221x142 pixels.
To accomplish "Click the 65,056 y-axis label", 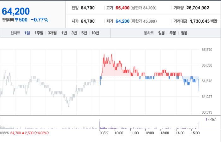I will point(207,65).
